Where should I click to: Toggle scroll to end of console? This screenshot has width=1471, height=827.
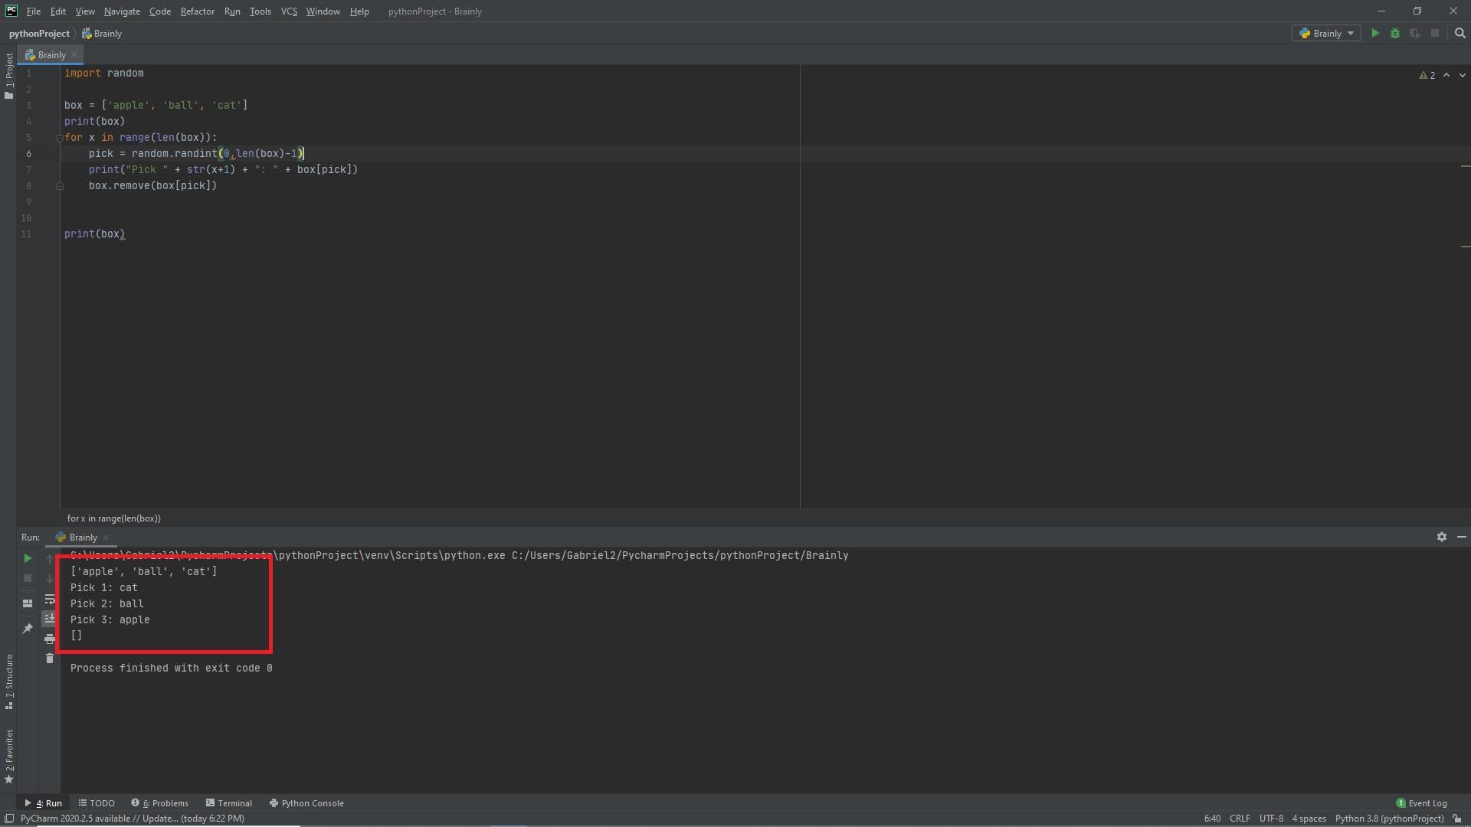50,618
